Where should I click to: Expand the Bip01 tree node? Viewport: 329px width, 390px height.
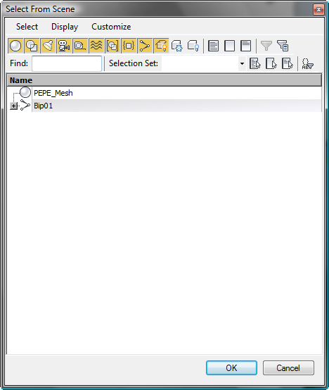click(x=13, y=106)
